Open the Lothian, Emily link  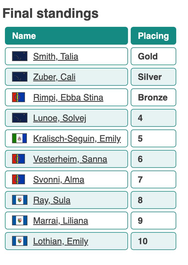pos(61,241)
